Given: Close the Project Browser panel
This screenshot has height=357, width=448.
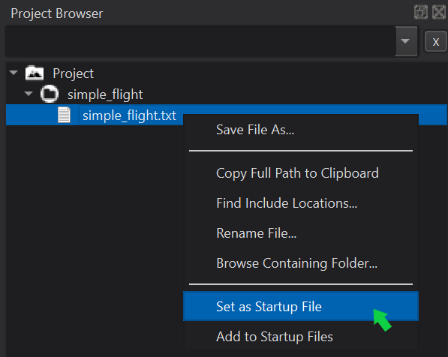Looking at the screenshot, I should (439, 12).
